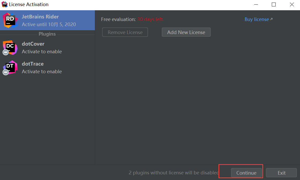This screenshot has width=300, height=180.
Task: Close the License Activation window
Action: coord(292,4)
